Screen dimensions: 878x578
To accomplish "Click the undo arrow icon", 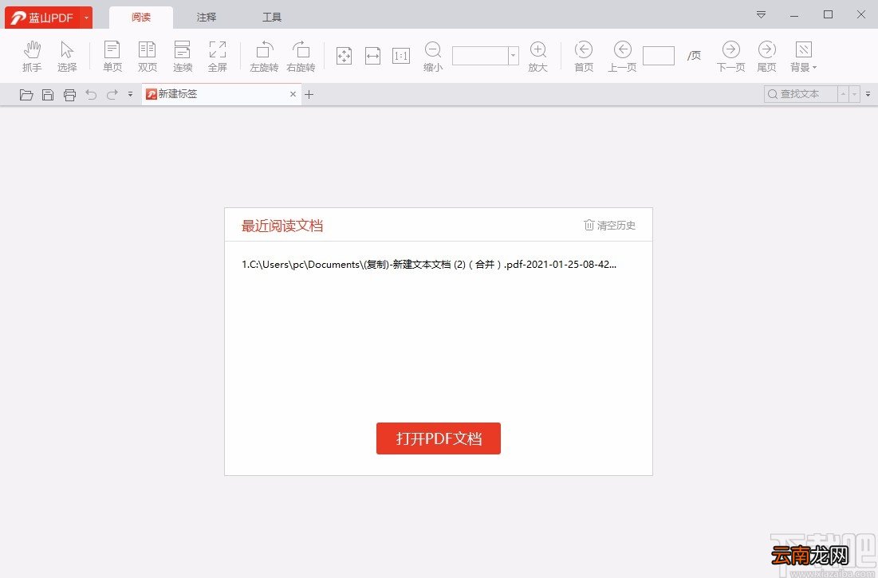I will tap(91, 95).
